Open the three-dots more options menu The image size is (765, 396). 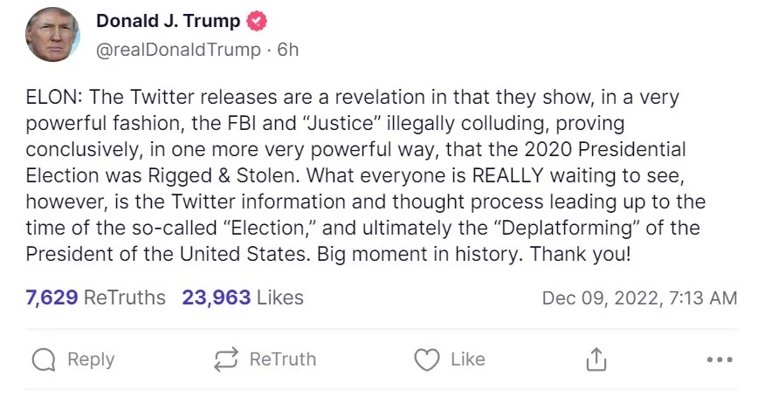pos(720,359)
